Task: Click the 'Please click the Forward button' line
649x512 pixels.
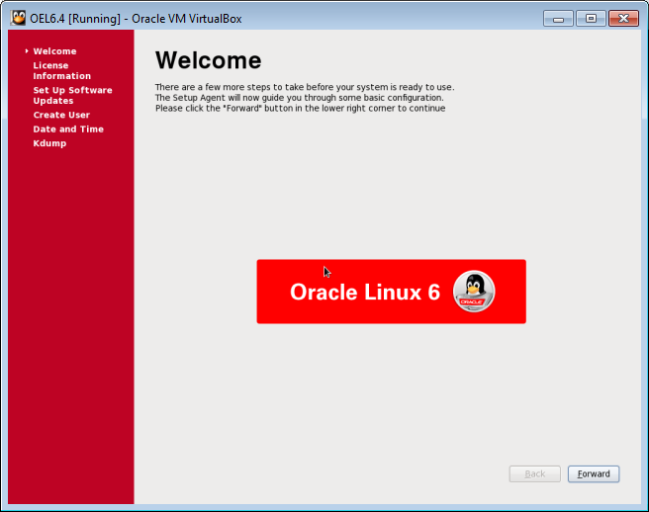Action: 300,109
